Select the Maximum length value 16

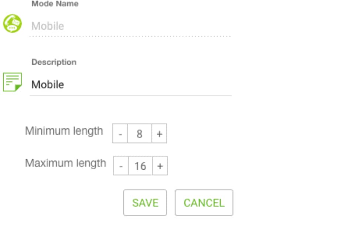tap(140, 166)
